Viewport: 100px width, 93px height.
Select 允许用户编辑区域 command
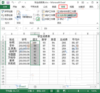[66, 15]
